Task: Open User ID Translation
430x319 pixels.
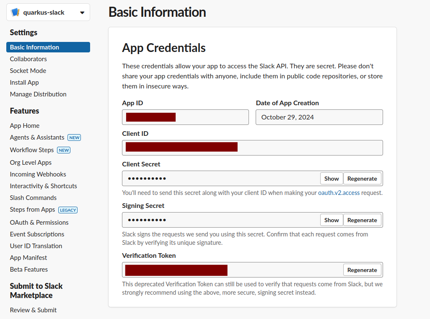Action: tap(36, 246)
